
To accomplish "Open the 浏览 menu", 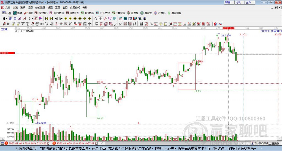I will [x=15, y=7].
